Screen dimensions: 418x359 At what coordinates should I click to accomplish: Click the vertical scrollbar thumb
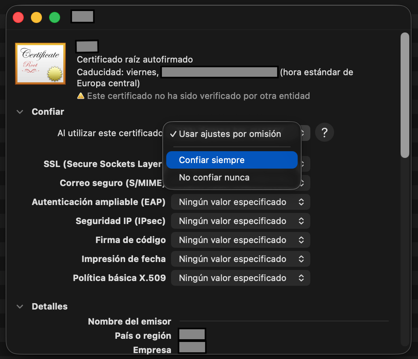(405, 95)
